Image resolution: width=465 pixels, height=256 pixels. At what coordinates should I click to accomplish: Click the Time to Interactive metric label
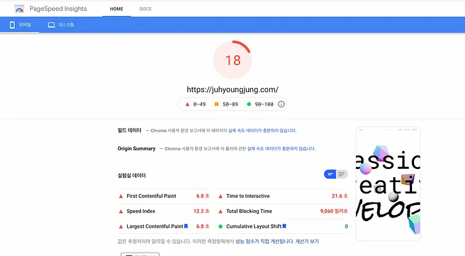point(248,196)
